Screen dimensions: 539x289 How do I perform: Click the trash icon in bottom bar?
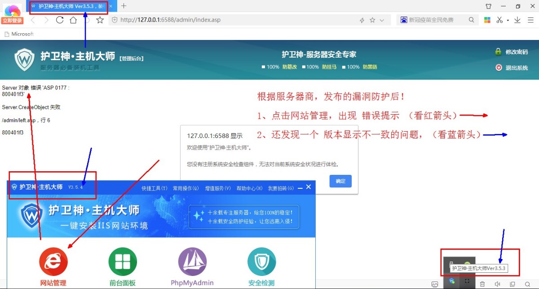coord(482,284)
